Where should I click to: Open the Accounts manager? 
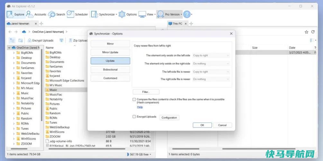click(x=36, y=14)
